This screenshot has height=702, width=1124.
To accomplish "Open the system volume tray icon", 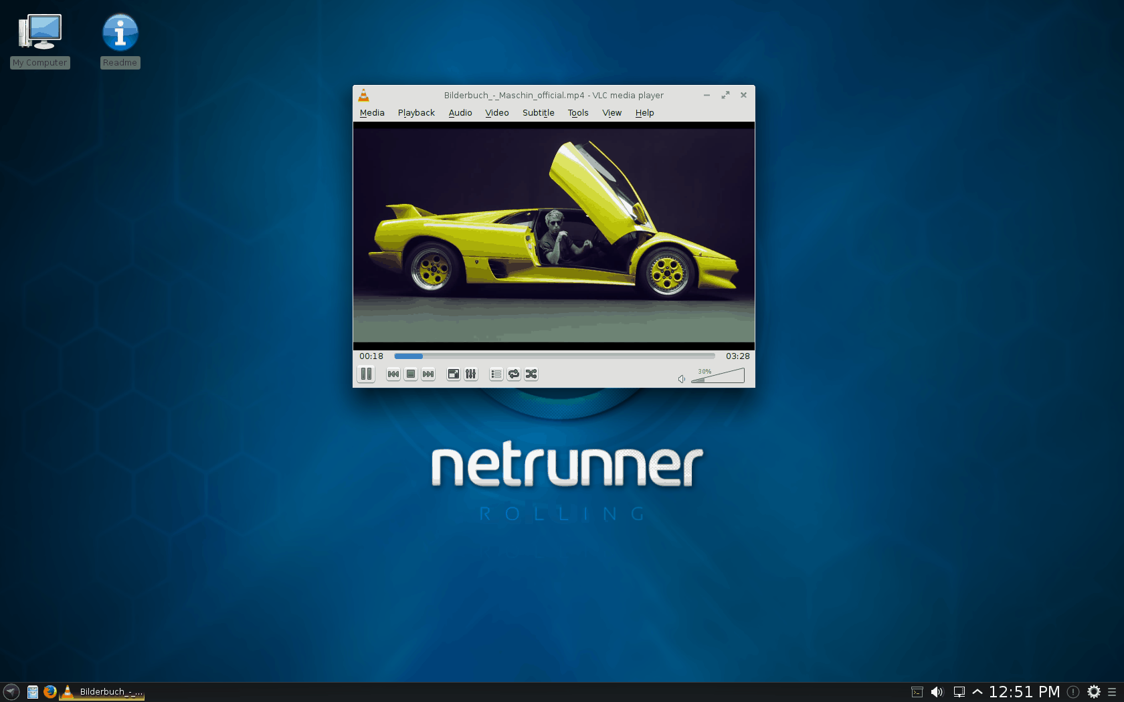I will point(937,692).
